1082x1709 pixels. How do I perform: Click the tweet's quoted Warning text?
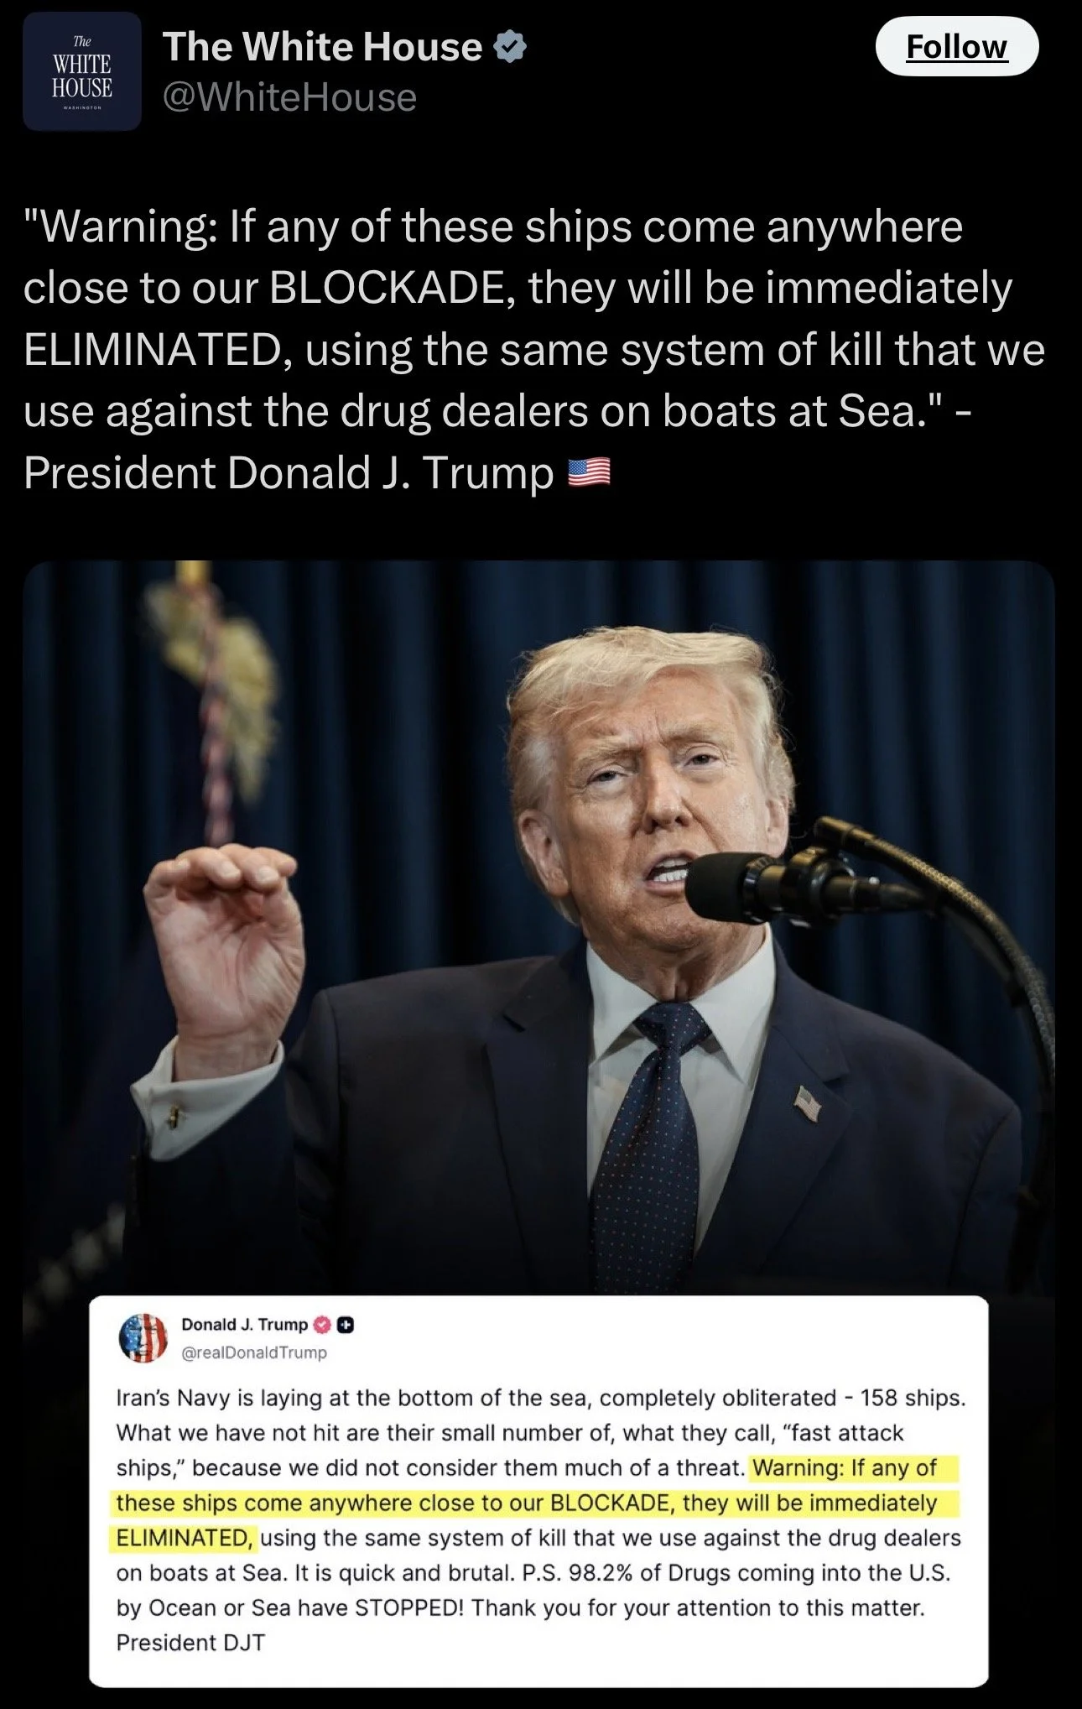click(534, 350)
